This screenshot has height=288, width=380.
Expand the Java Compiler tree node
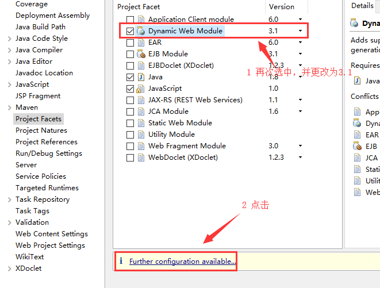9,50
